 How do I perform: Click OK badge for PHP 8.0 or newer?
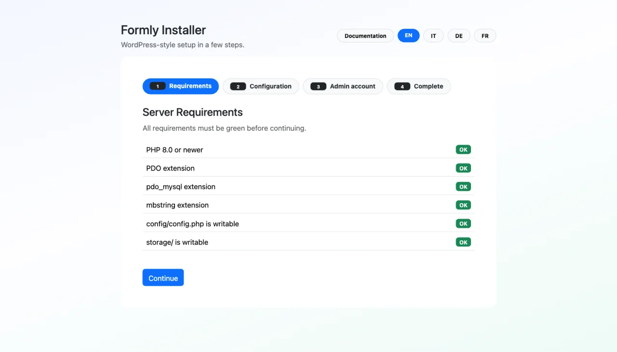(463, 150)
